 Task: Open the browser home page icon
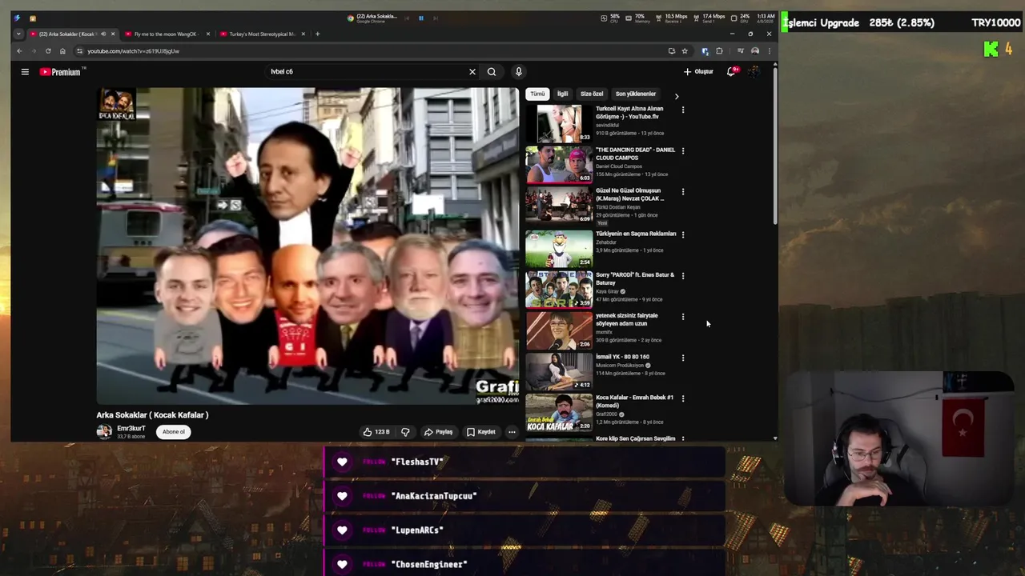62,51
